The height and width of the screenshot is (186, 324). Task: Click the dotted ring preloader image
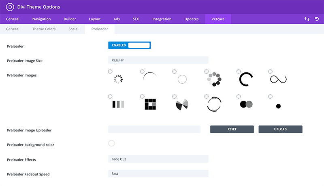coord(214,79)
